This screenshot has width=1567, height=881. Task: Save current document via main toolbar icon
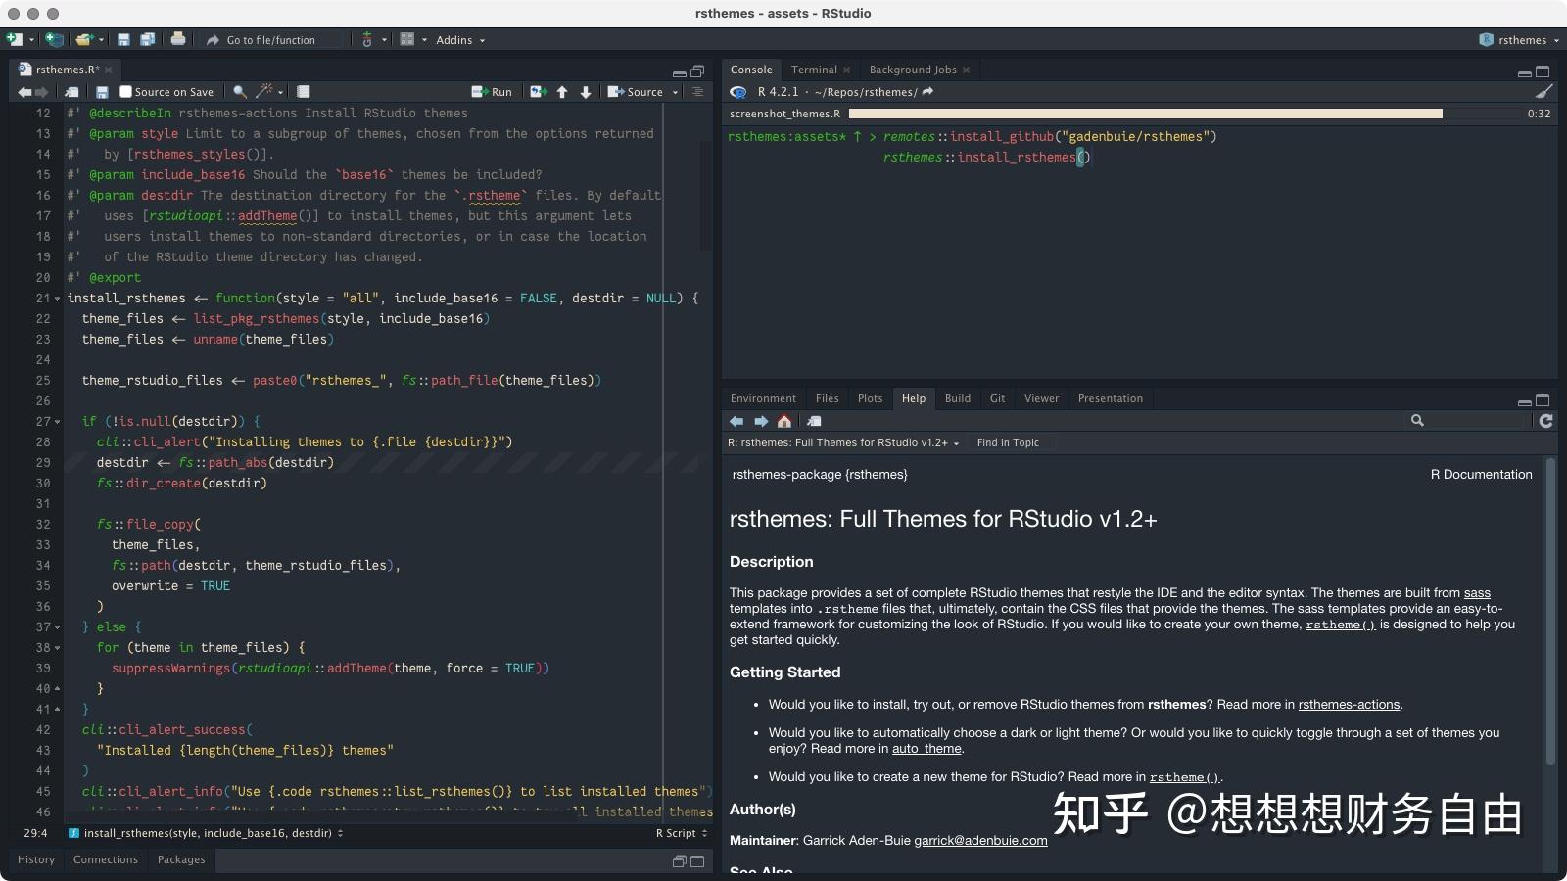pos(123,39)
